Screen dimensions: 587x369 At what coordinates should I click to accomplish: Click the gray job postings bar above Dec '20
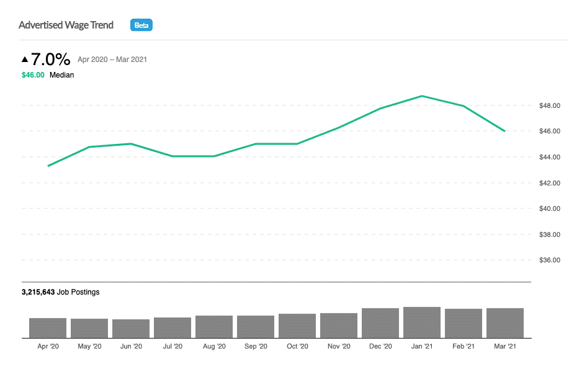tap(380, 322)
